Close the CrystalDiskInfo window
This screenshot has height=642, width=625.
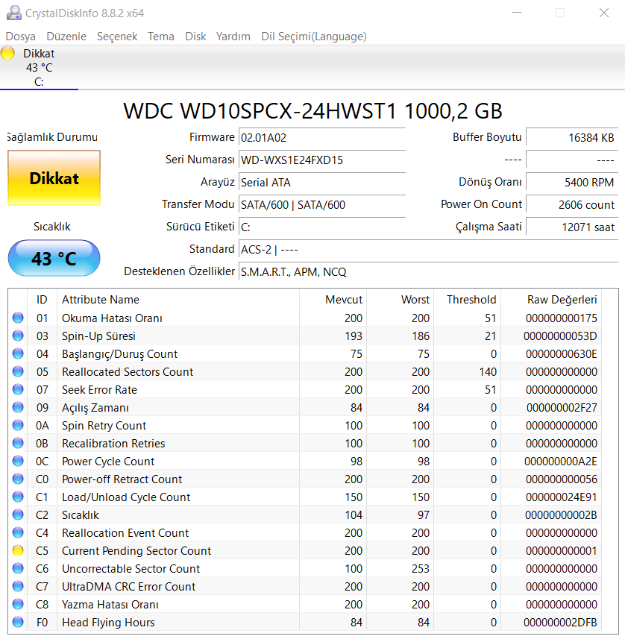[603, 13]
